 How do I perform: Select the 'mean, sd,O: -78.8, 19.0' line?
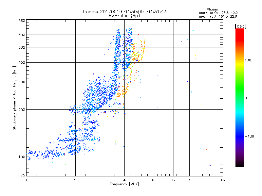218,13
